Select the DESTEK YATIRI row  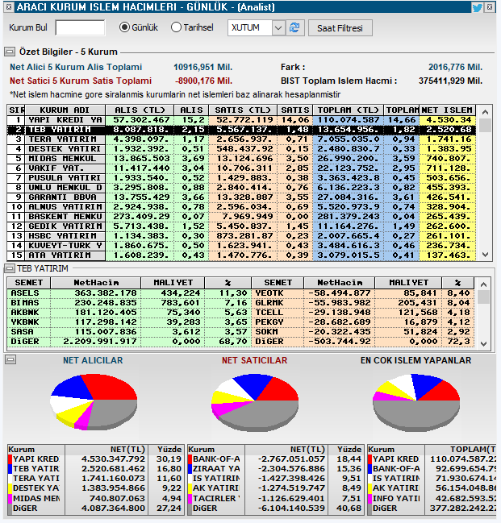[240, 149]
